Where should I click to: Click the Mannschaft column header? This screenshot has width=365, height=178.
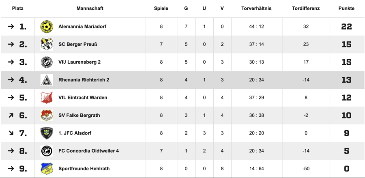pyautogui.click(x=90, y=8)
